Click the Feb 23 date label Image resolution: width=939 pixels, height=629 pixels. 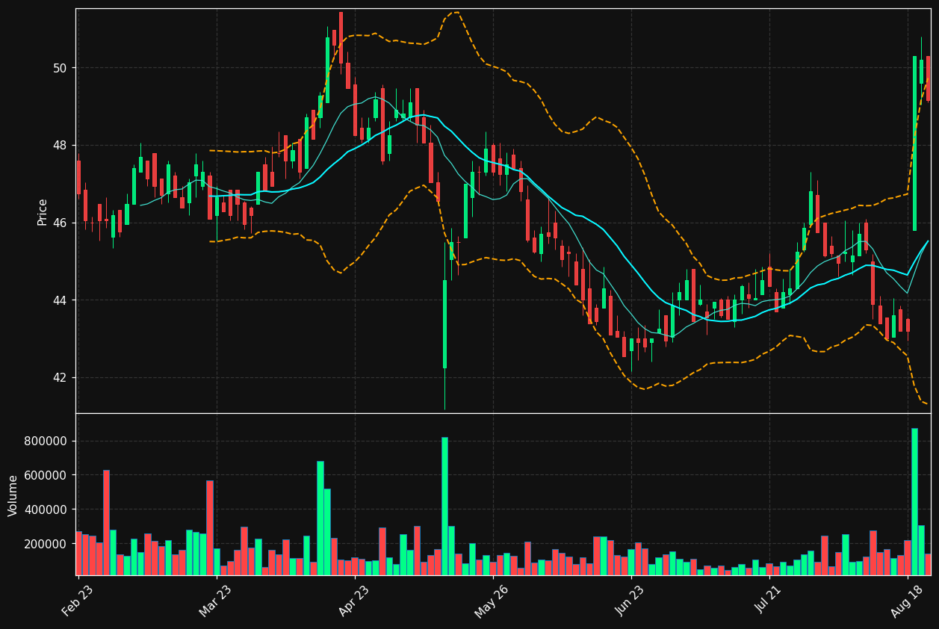[x=78, y=600]
